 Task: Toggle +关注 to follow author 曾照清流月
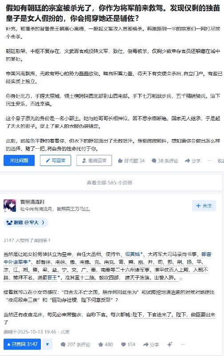(204, 206)
